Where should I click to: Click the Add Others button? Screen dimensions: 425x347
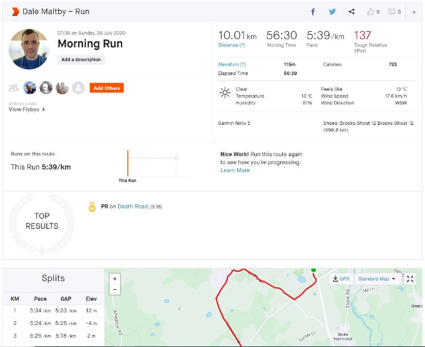point(107,88)
